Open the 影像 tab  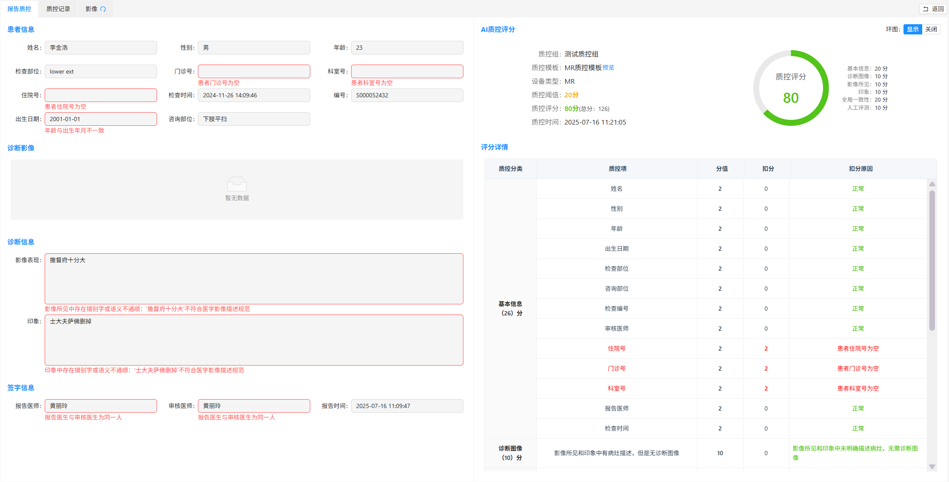click(x=91, y=9)
